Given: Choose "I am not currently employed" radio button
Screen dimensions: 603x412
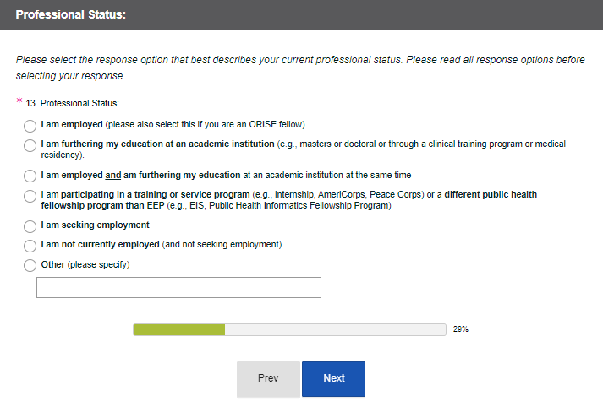Looking at the screenshot, I should point(30,246).
